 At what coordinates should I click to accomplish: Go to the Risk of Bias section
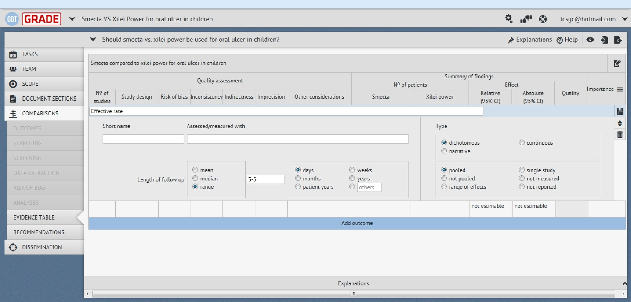(45, 188)
